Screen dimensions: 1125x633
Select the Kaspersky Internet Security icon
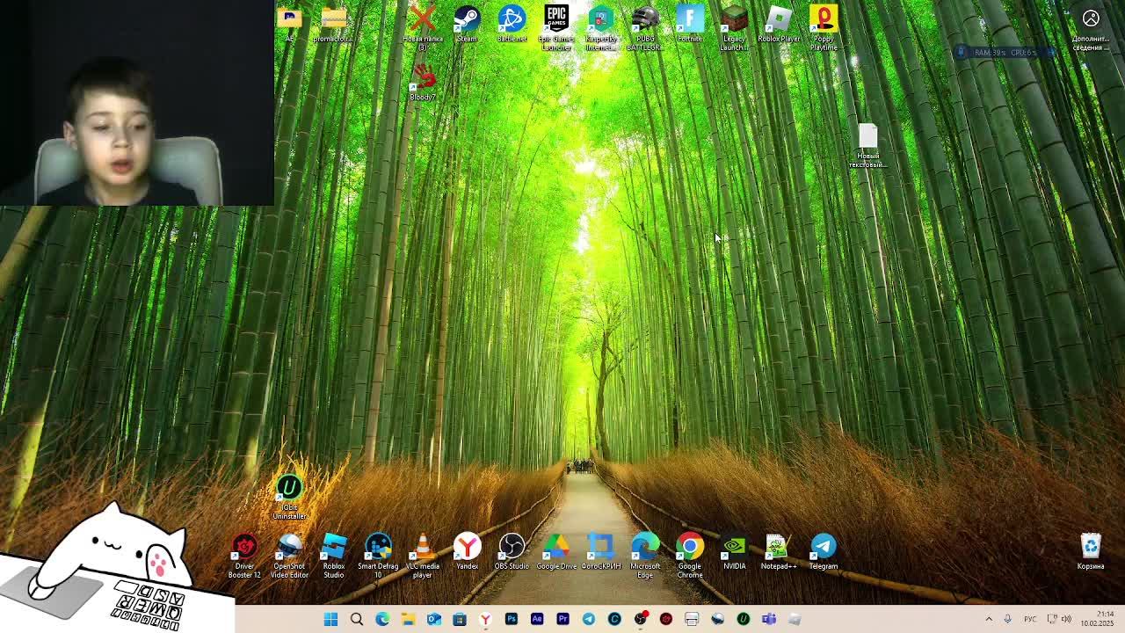click(601, 27)
